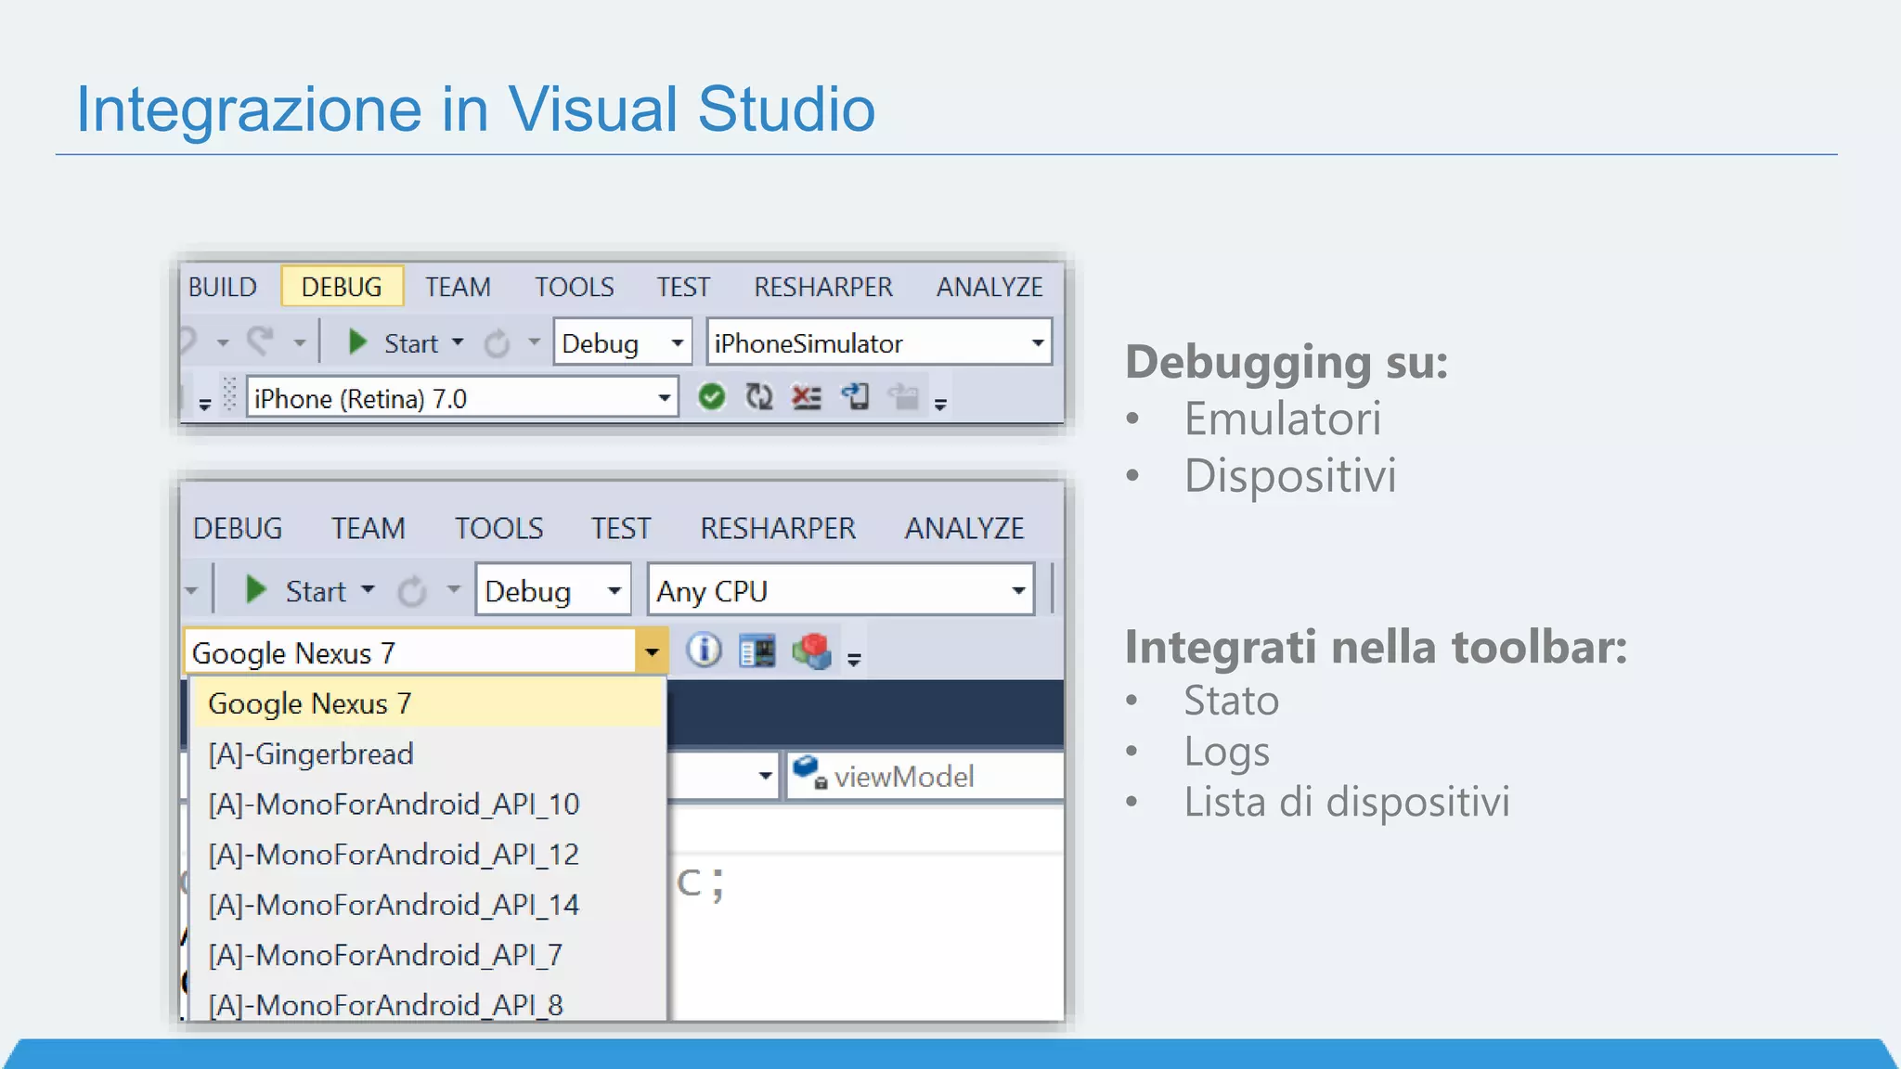Image resolution: width=1901 pixels, height=1069 pixels.
Task: Click toolbar overflow arrow left of iPhone dropdown
Action: click(x=204, y=404)
